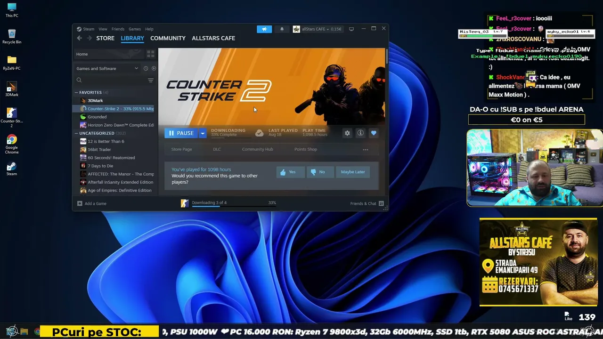
Task: Expand the Games and Software filter dropdown
Action: click(x=107, y=68)
